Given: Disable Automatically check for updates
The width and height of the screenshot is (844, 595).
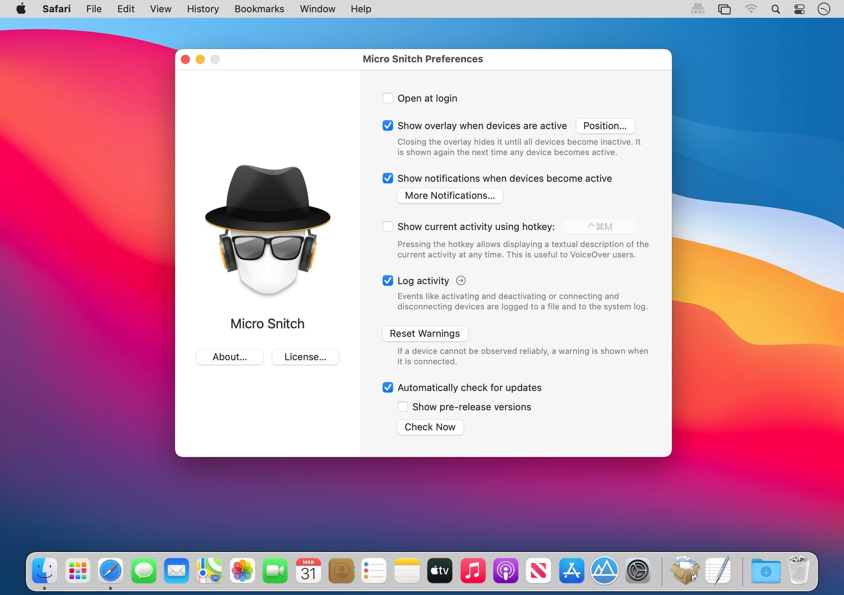Looking at the screenshot, I should click(x=388, y=388).
